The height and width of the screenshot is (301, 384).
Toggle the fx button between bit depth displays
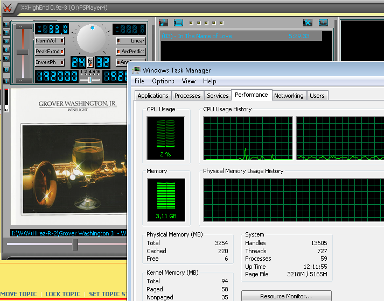[90, 62]
